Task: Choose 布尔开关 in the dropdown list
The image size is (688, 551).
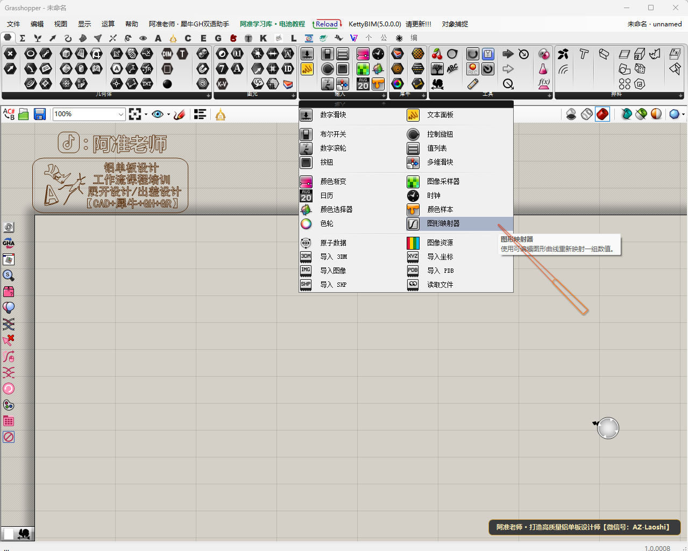Action: (352, 134)
